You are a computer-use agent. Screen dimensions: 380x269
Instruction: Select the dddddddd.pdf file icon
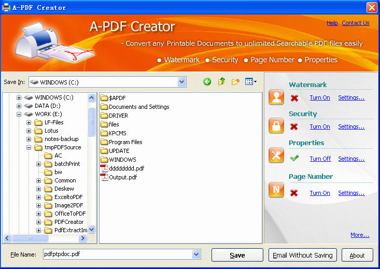point(104,168)
